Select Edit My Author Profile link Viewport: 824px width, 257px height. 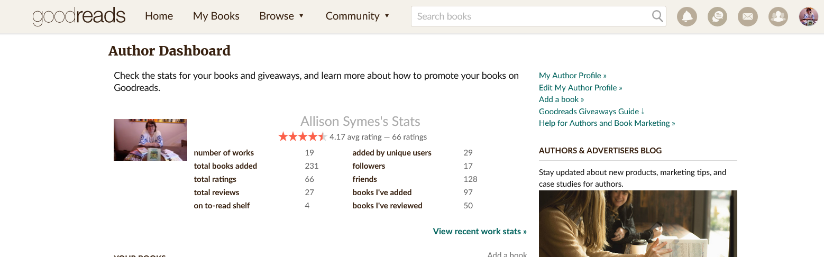(x=580, y=88)
